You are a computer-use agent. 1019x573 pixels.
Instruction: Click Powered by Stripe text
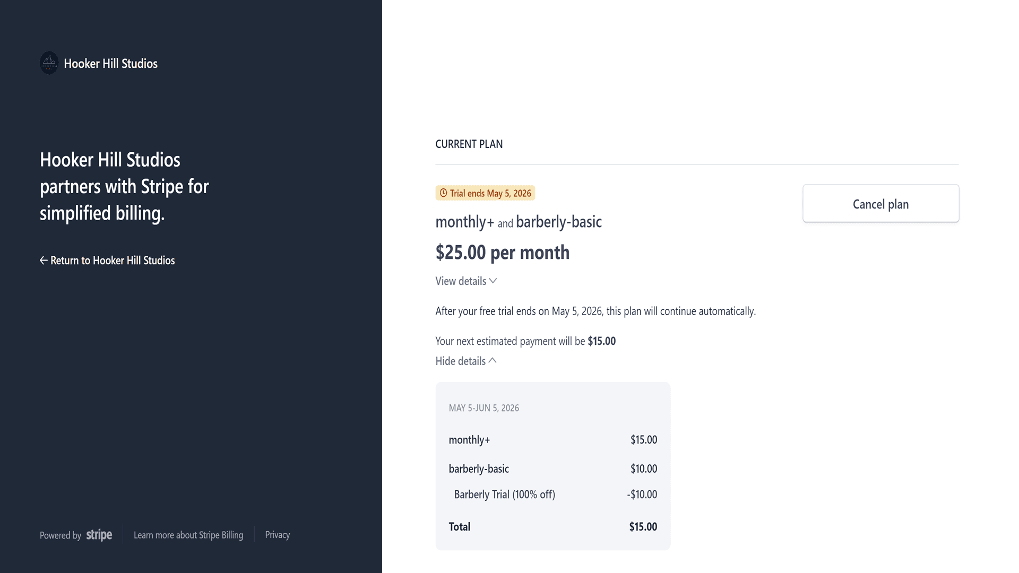point(76,535)
